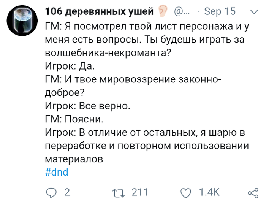Click the Sep 15 timestamp

pyautogui.click(x=220, y=11)
